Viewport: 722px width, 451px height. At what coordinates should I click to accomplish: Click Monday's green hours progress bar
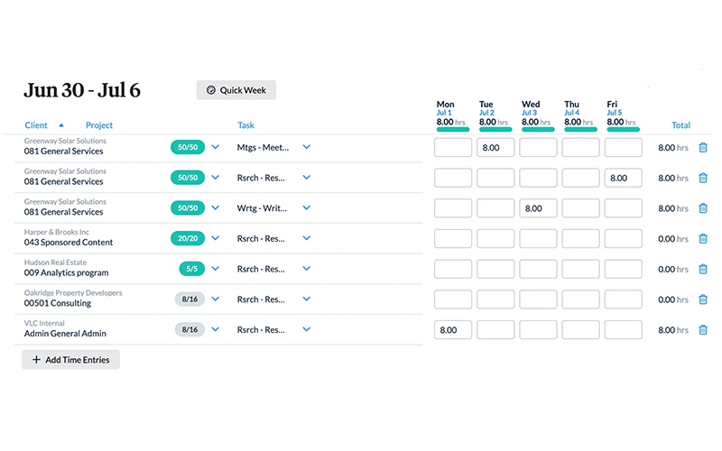(x=453, y=130)
